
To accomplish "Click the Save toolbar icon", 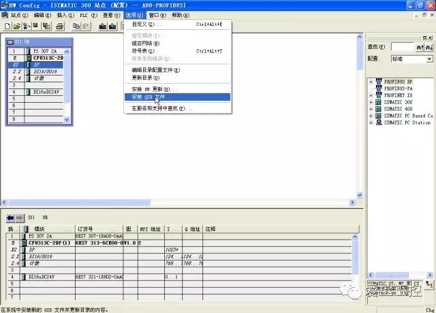I will tap(35, 27).
